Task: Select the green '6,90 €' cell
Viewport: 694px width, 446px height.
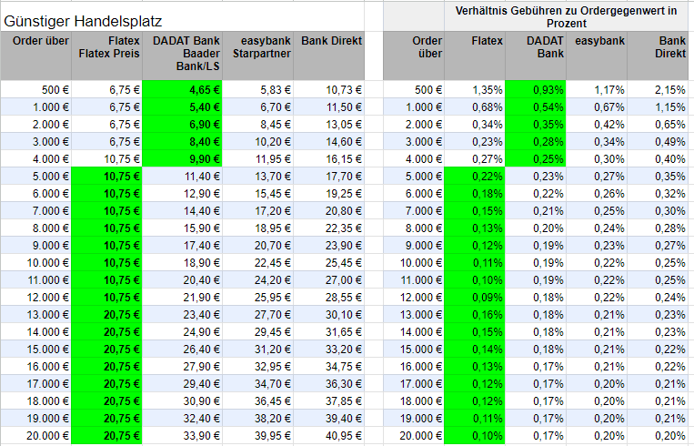Action: (x=182, y=125)
